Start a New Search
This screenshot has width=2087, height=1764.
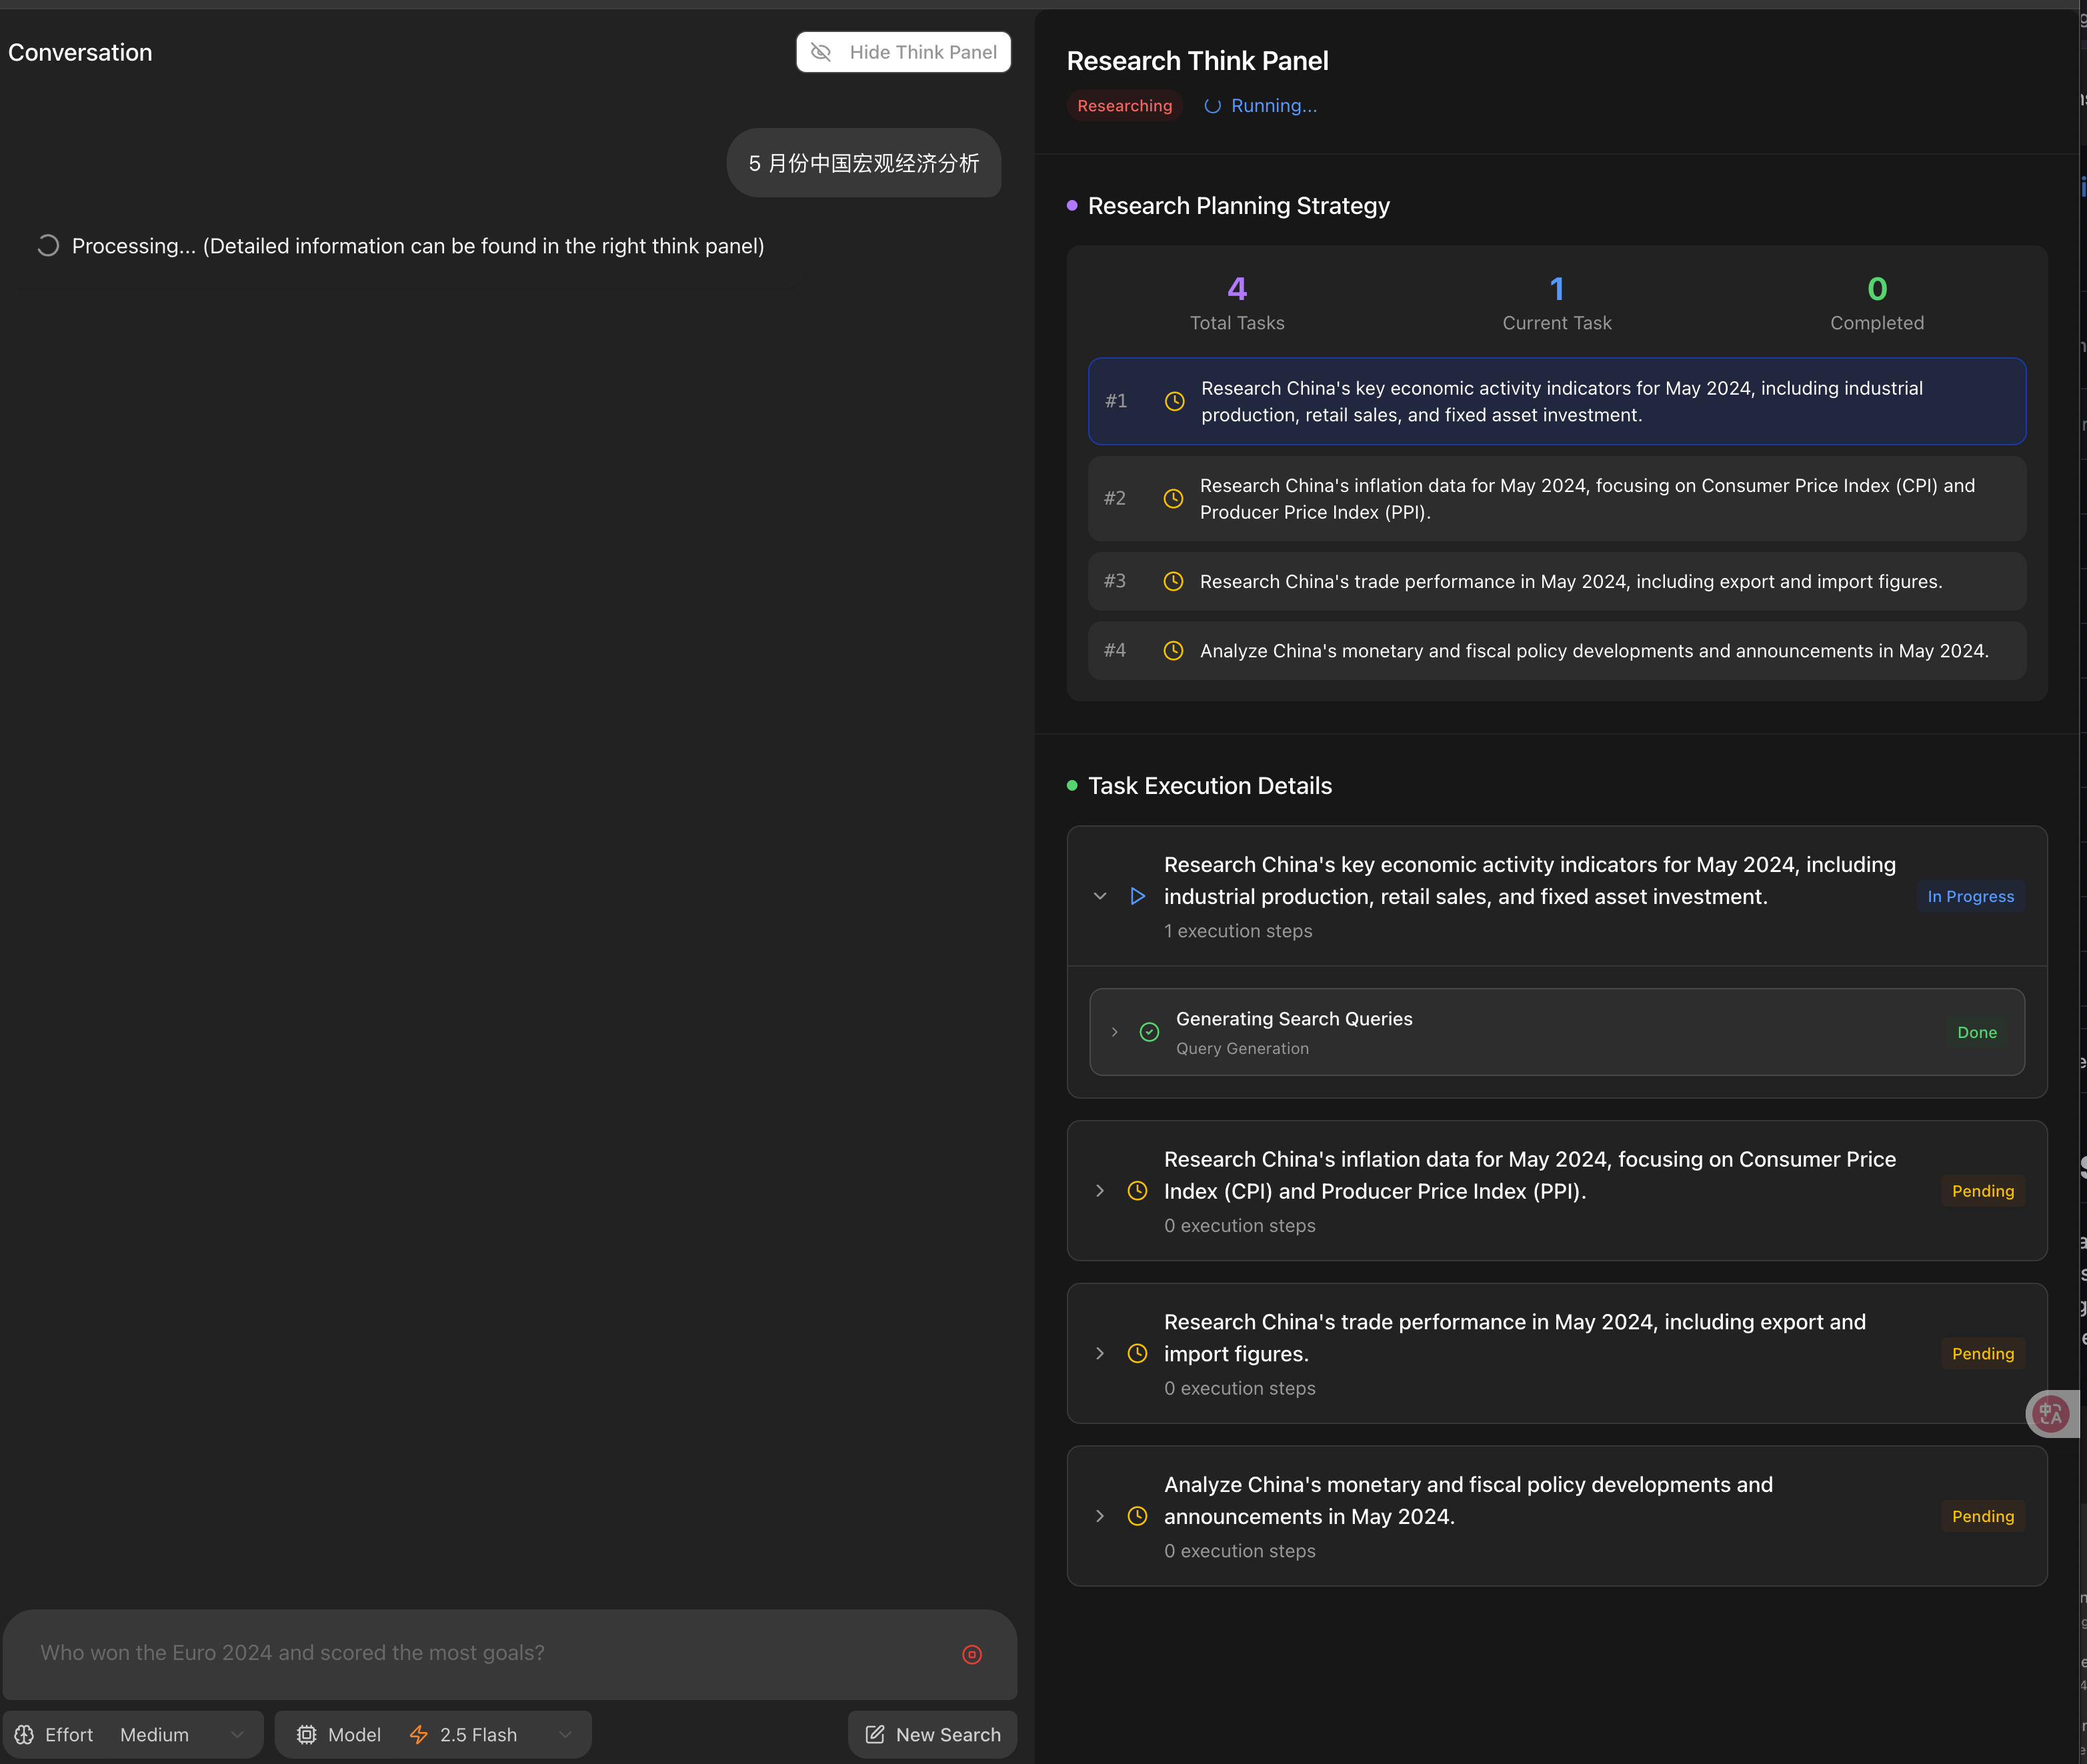(x=932, y=1734)
